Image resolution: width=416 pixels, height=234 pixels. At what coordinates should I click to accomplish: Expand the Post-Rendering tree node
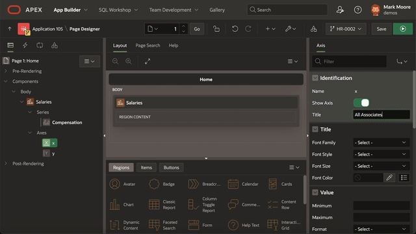[x=6, y=163]
